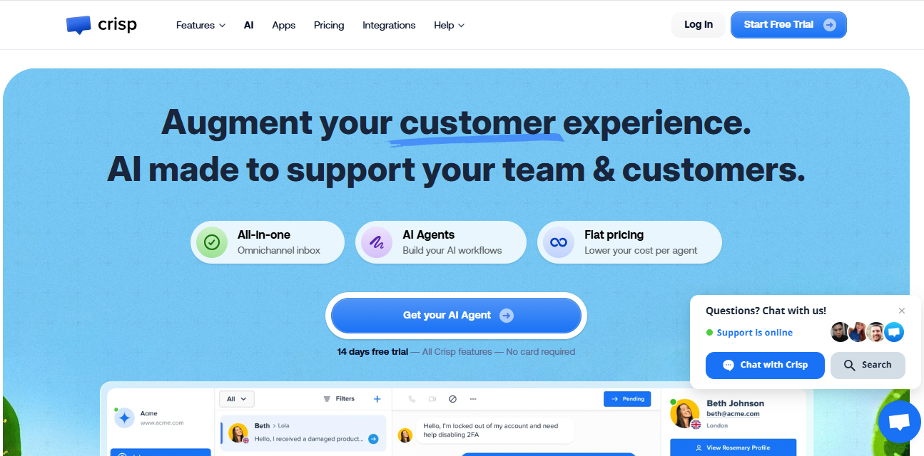Click the plus icon next to Filters

(x=377, y=399)
